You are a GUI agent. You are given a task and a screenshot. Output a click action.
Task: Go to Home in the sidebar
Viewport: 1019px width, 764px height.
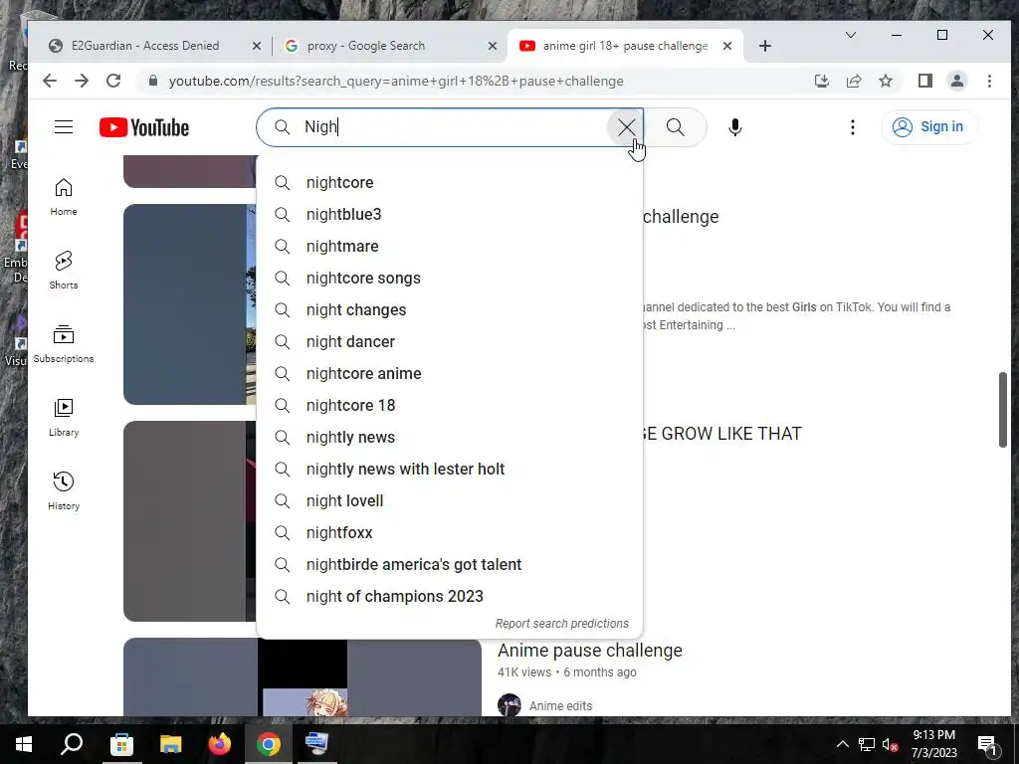64,198
